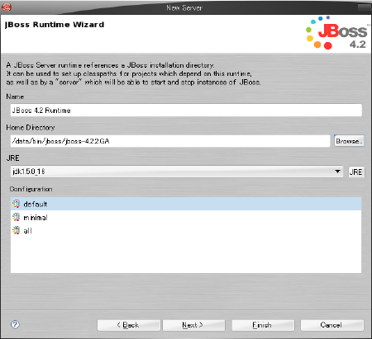Click the Home Directory path field

170,141
